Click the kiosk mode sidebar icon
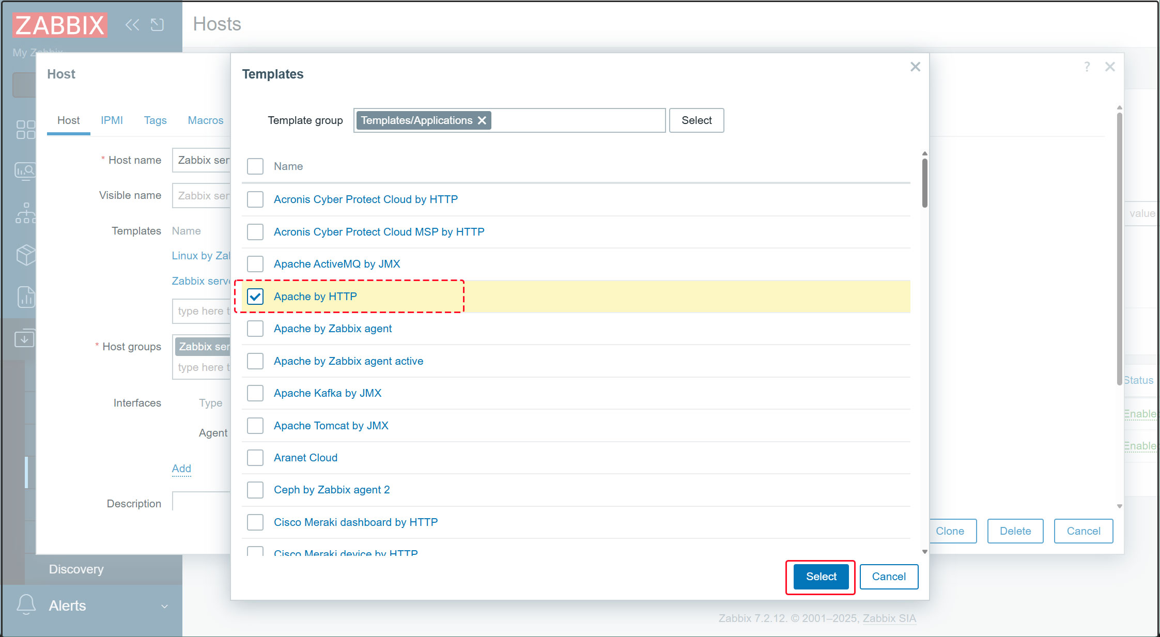 tap(157, 25)
